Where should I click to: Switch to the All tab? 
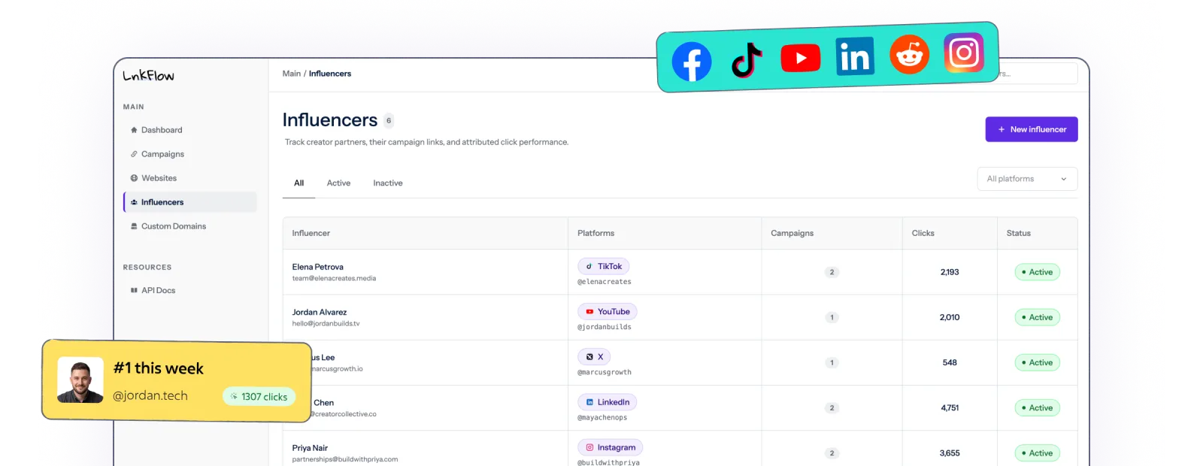(298, 183)
